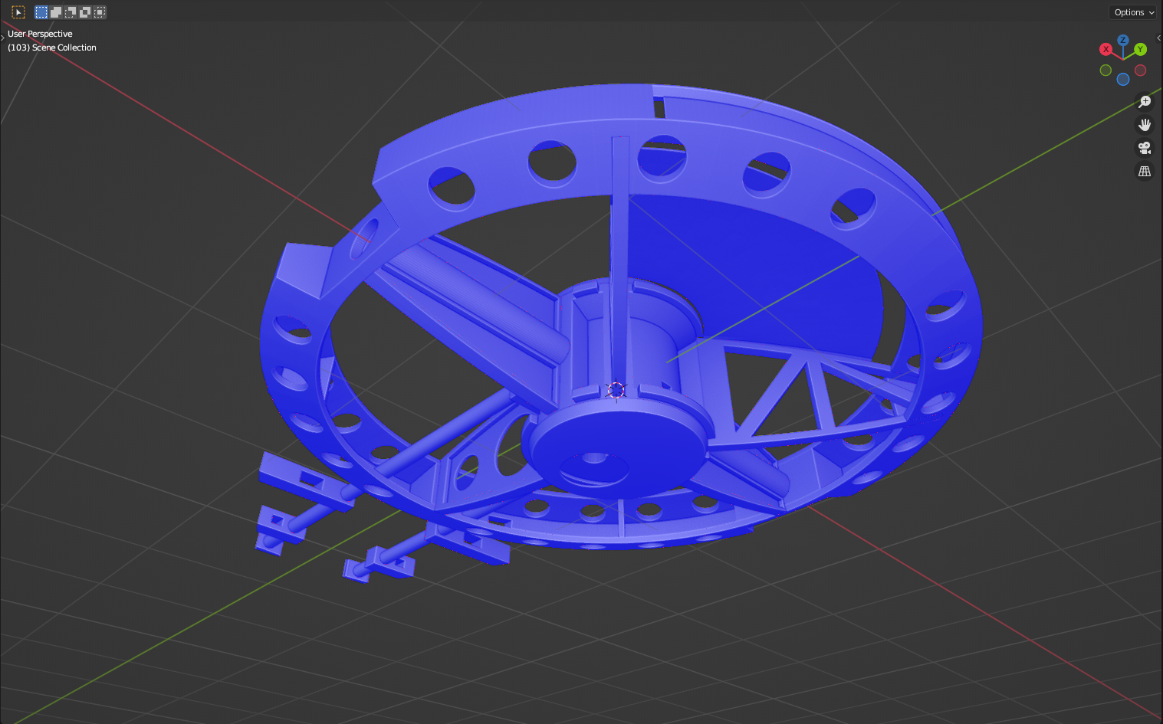The height and width of the screenshot is (724, 1163).
Task: Choose the 'Extend existing selection' mode
Action: coord(56,12)
